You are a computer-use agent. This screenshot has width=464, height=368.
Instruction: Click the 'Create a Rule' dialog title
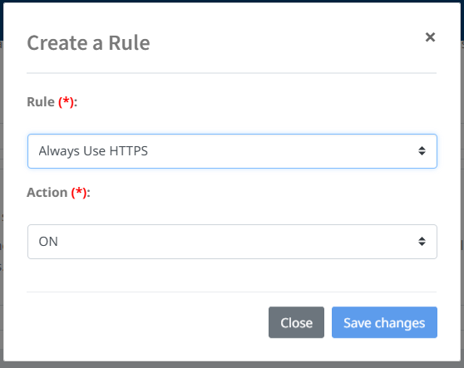click(88, 43)
